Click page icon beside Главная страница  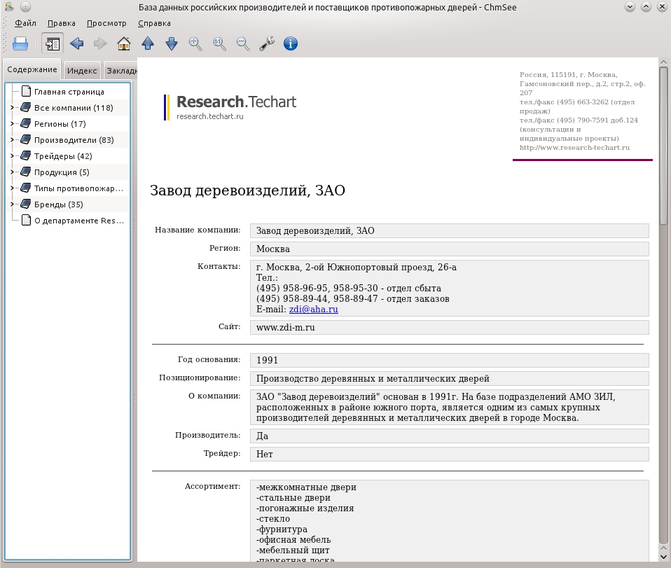point(26,91)
